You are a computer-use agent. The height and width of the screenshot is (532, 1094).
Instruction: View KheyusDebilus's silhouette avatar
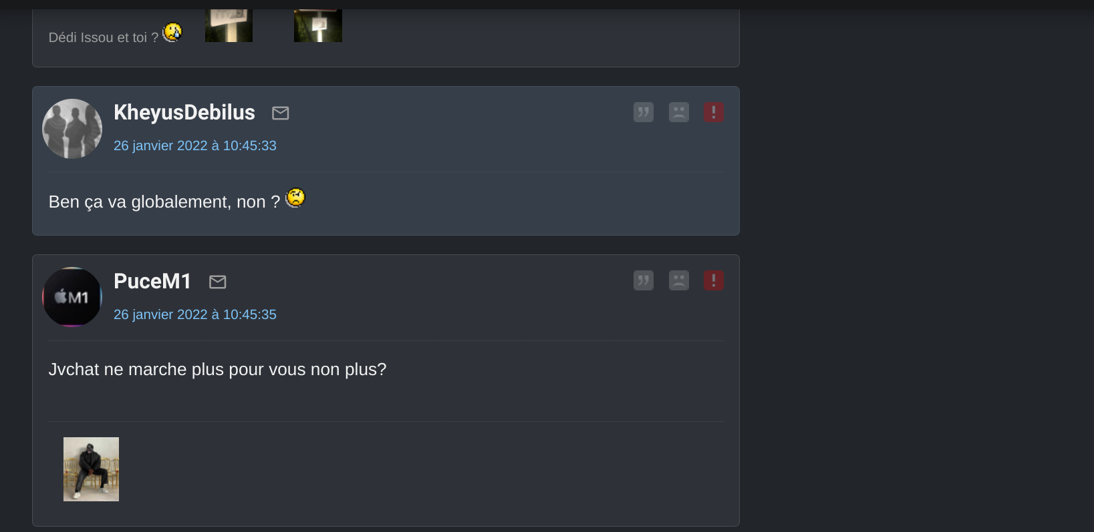click(x=72, y=129)
